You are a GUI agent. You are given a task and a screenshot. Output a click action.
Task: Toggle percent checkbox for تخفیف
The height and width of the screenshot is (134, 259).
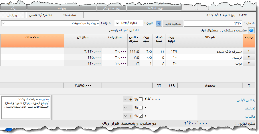(x=141, y=108)
